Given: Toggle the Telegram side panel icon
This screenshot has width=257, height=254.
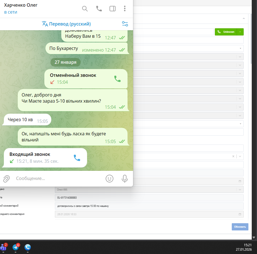Looking at the screenshot, I should click(x=113, y=9).
